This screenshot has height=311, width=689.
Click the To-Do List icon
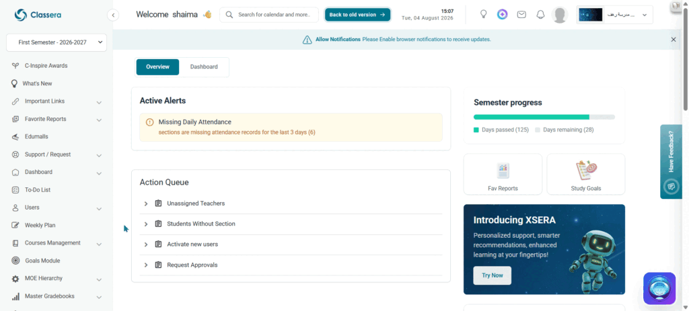point(15,190)
